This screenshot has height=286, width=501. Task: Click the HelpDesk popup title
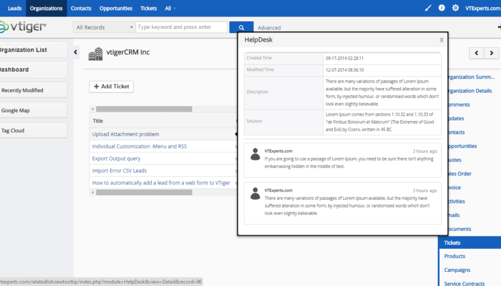click(x=259, y=40)
